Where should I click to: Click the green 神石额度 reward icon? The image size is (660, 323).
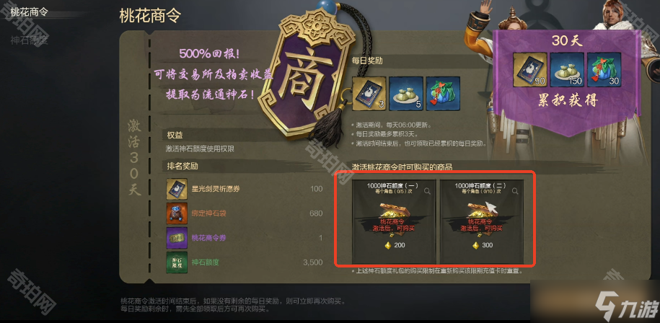[x=177, y=262]
